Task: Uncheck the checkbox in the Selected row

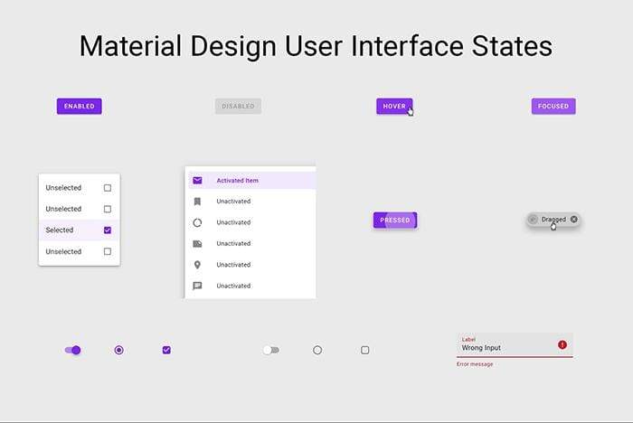Action: coord(108,230)
